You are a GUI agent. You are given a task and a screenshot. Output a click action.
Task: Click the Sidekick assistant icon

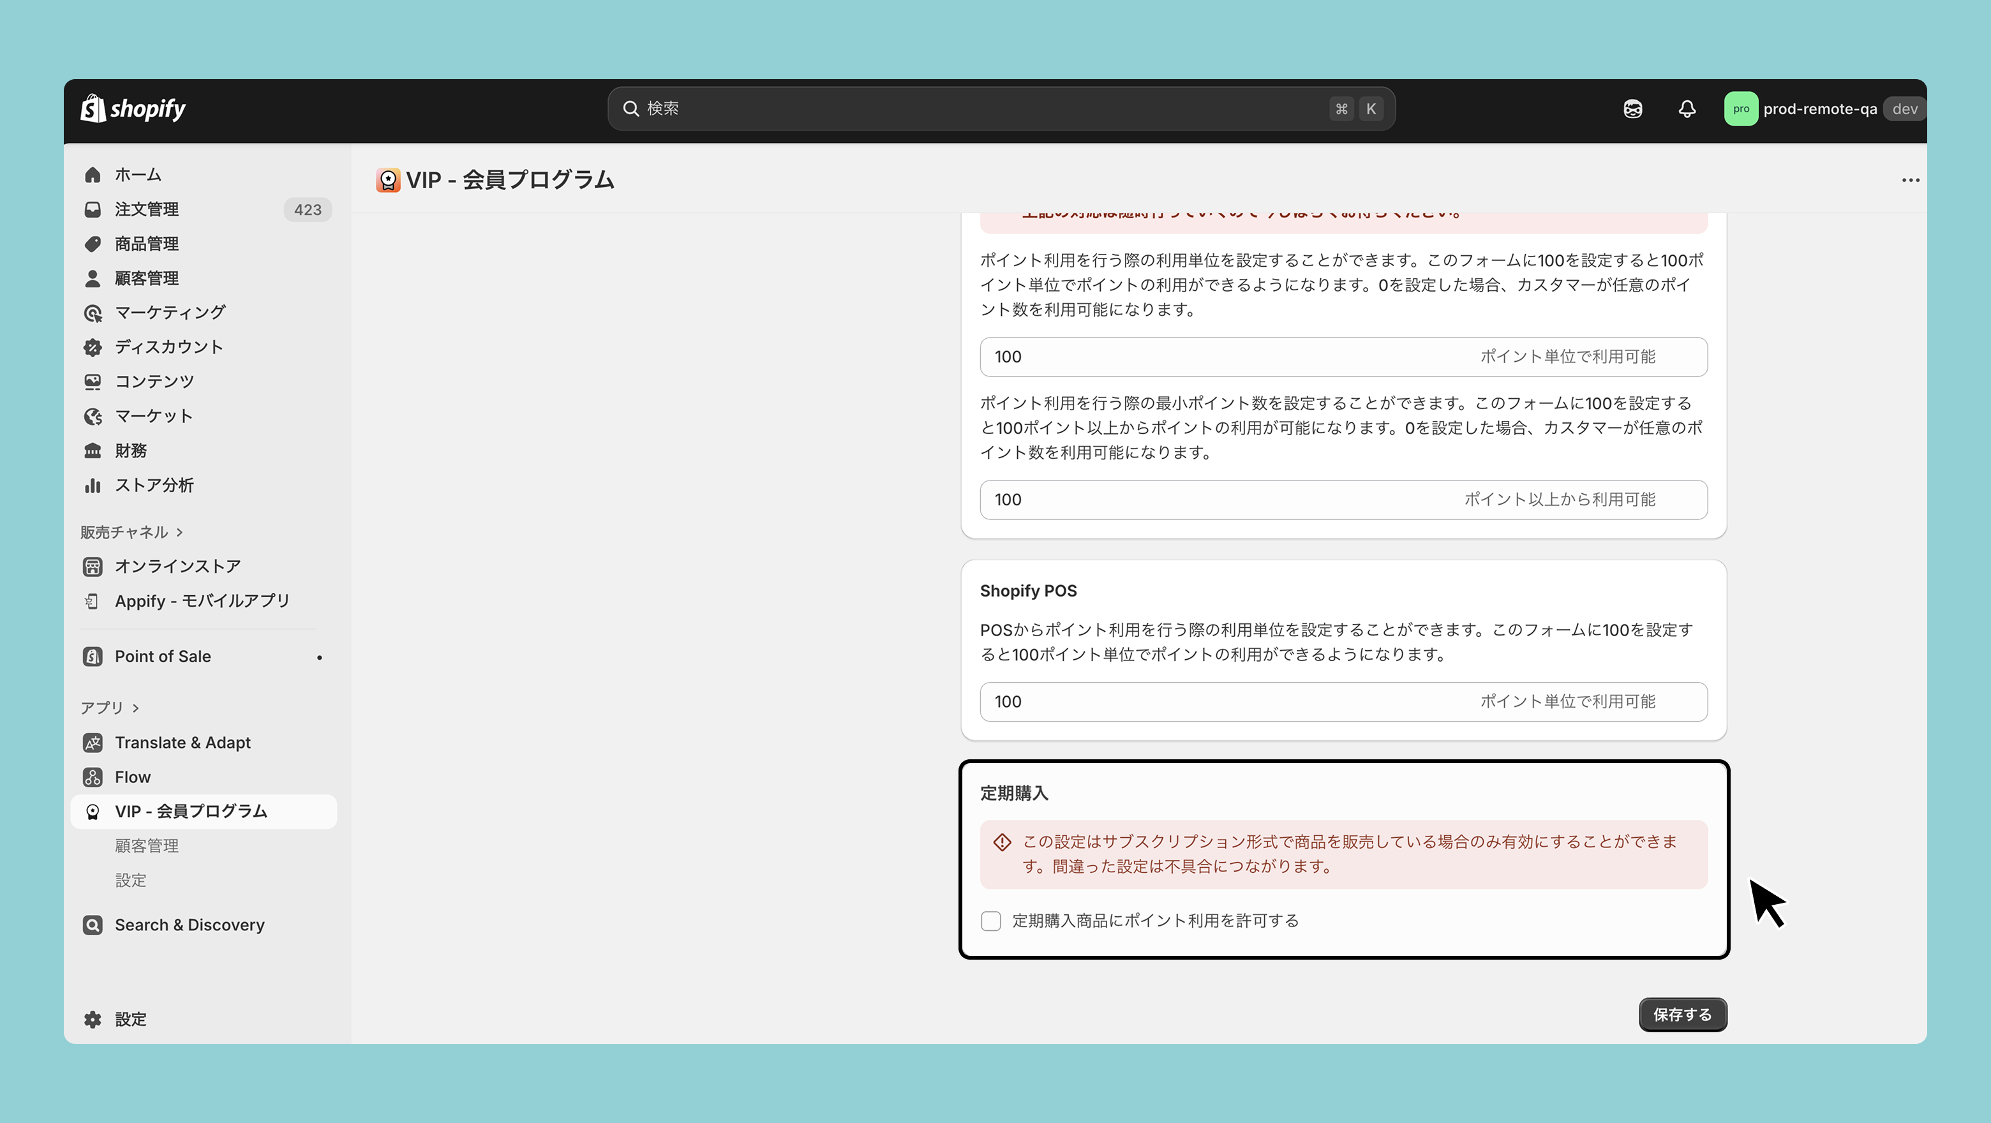tap(1632, 109)
